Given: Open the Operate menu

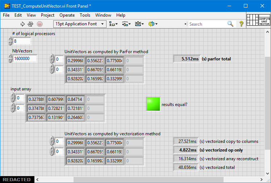Looking at the screenshot, I should click(x=67, y=15).
